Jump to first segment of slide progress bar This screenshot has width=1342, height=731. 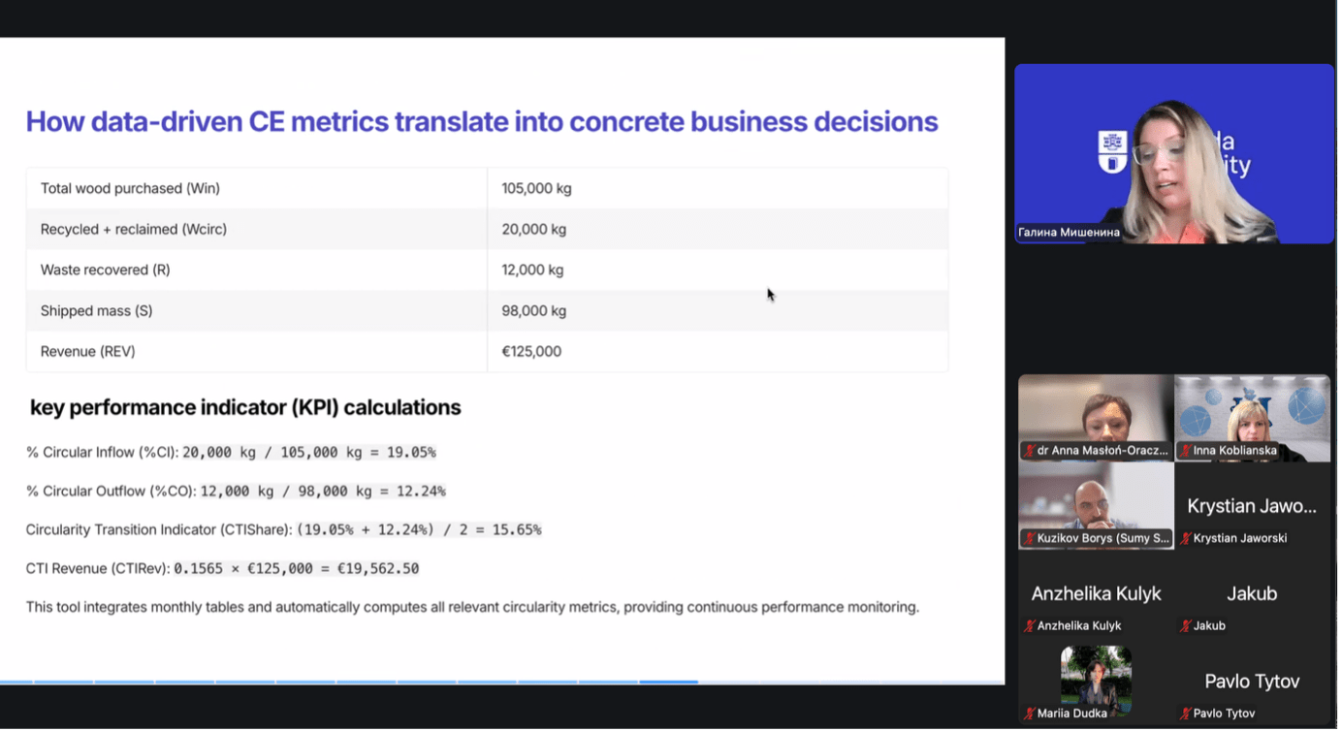16,682
